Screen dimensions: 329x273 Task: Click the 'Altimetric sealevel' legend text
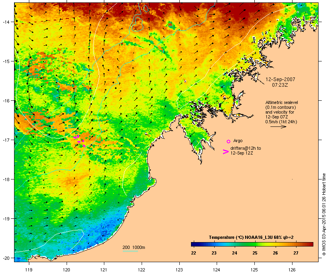point(282,102)
